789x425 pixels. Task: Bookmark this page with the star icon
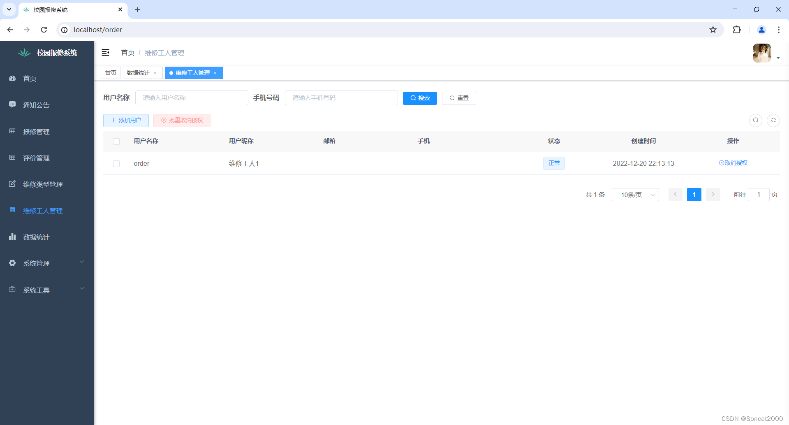tap(713, 30)
